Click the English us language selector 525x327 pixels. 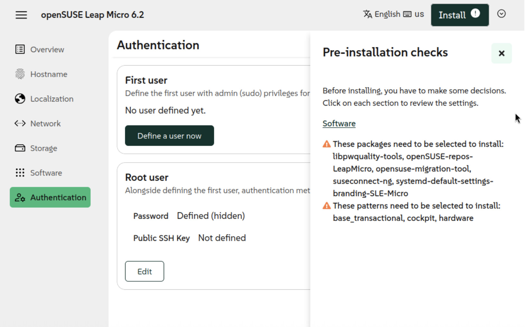click(x=393, y=14)
